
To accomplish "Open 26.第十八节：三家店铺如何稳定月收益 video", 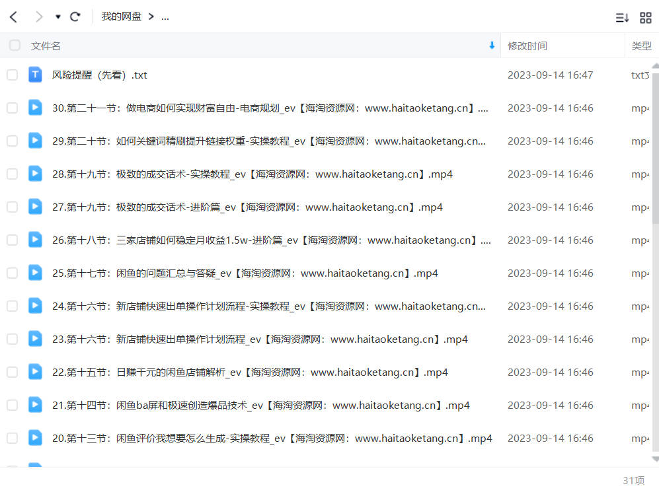I will (271, 240).
